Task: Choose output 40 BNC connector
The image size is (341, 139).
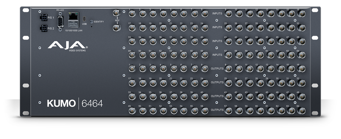Action: click(x=205, y=97)
